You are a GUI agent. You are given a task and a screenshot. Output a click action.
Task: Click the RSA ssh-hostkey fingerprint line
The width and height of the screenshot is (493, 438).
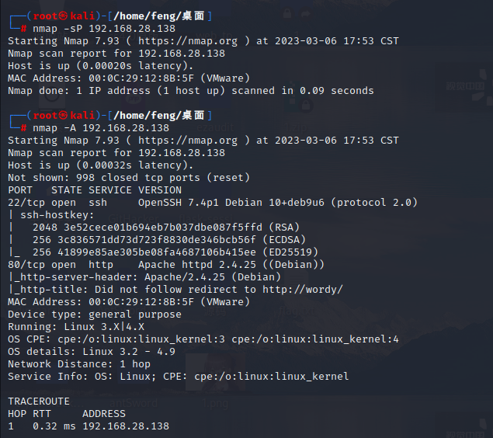166,228
